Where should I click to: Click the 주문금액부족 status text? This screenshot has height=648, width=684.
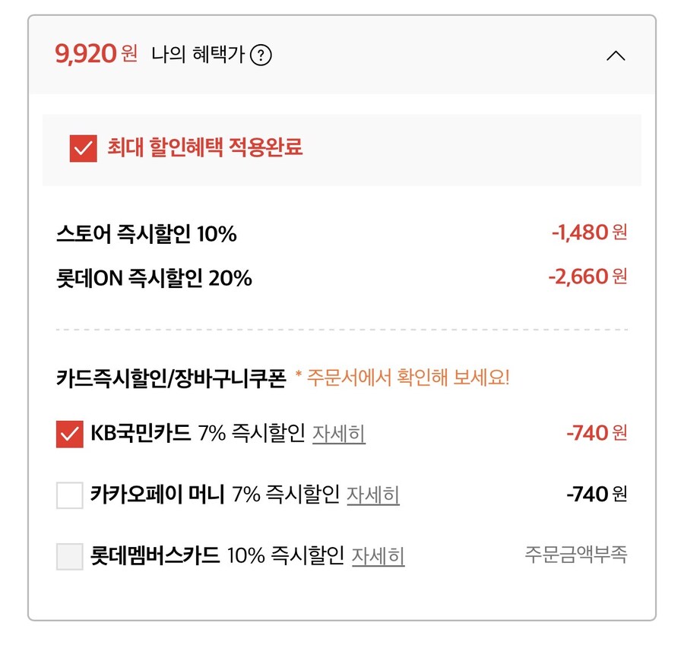pyautogui.click(x=575, y=555)
